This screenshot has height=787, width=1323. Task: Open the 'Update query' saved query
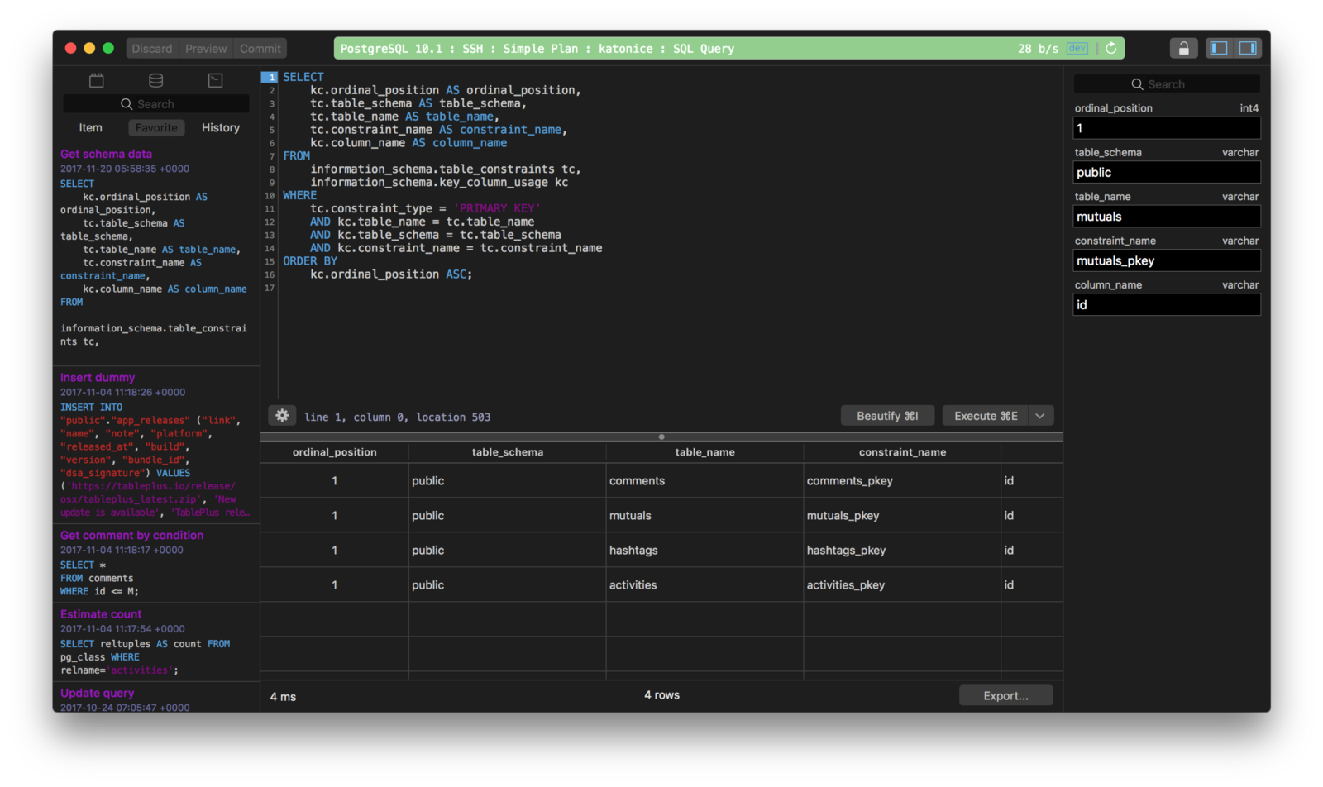point(97,693)
